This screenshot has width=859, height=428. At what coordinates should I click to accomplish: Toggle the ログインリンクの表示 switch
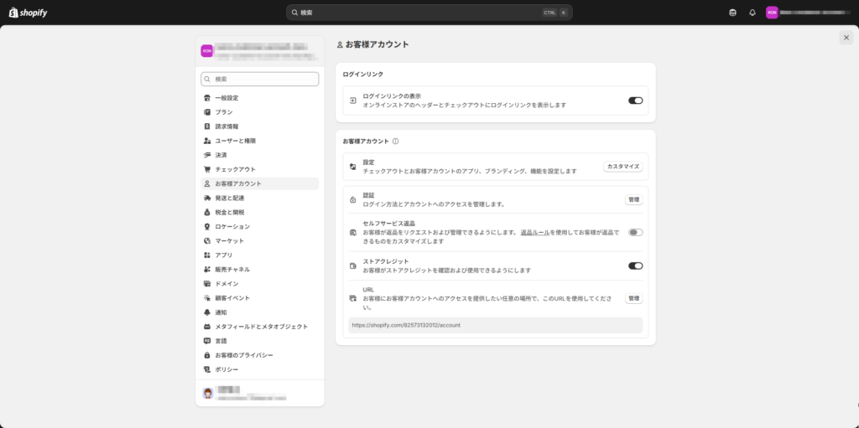point(635,101)
